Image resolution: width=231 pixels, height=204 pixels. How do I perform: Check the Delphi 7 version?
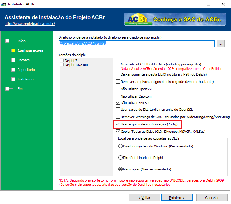62,61
